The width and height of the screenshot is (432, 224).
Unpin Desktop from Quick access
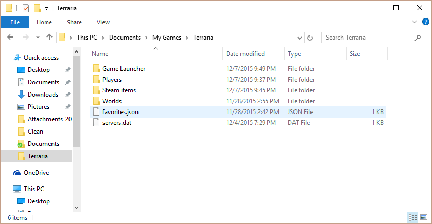67,70
